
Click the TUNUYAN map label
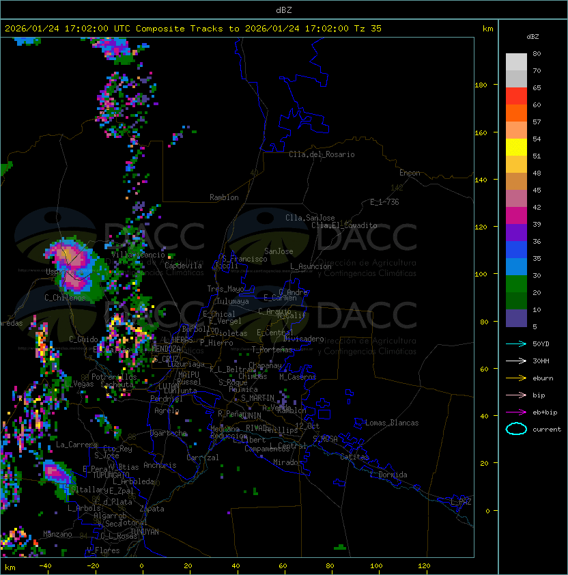tap(145, 532)
